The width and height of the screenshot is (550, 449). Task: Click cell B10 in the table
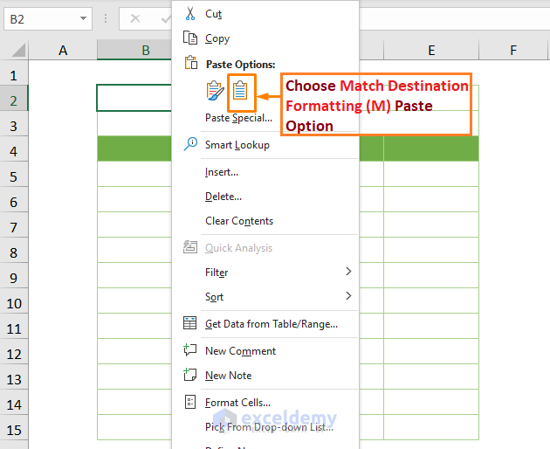click(134, 300)
